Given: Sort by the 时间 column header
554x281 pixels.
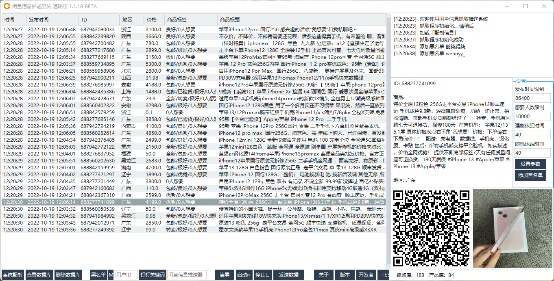Looking at the screenshot, I should (x=13, y=20).
